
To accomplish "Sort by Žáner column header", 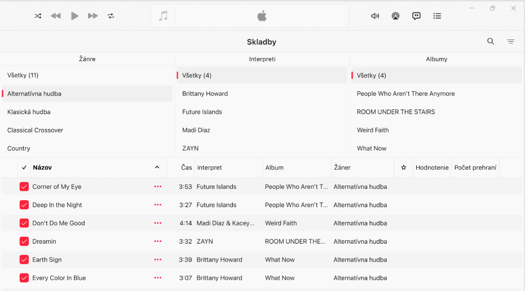I will (x=342, y=167).
